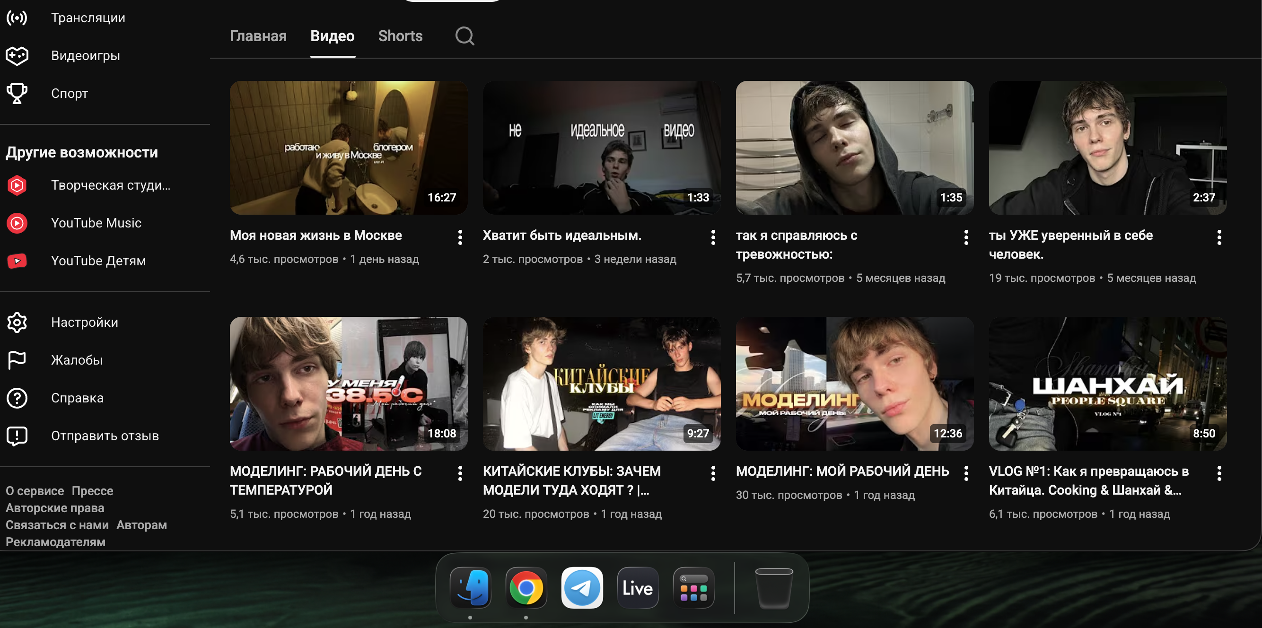Click the Авторские права footer link
The width and height of the screenshot is (1262, 628).
55,508
